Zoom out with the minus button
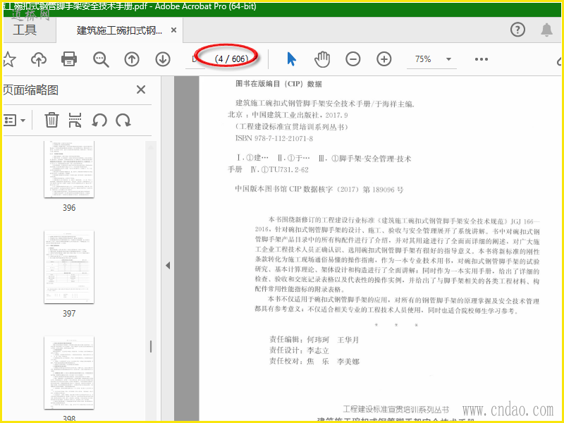Viewport: 564px width, 423px height. [353, 59]
